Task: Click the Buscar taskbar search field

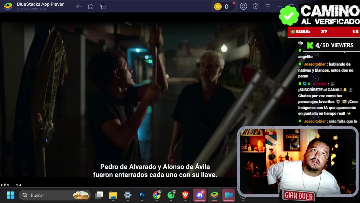Action: point(55,195)
